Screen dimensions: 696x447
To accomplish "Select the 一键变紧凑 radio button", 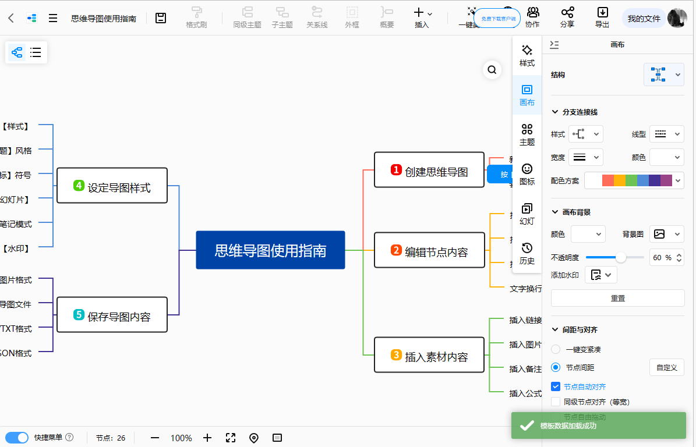I will click(x=556, y=349).
